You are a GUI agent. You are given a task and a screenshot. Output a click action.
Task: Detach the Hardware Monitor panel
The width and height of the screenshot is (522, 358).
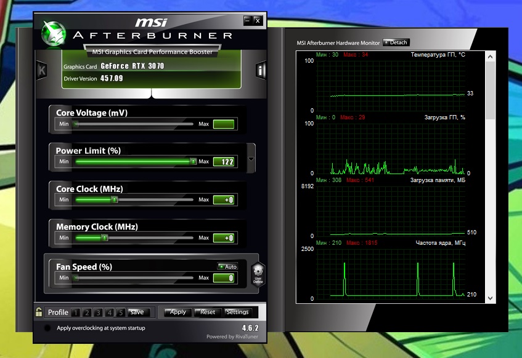(396, 42)
